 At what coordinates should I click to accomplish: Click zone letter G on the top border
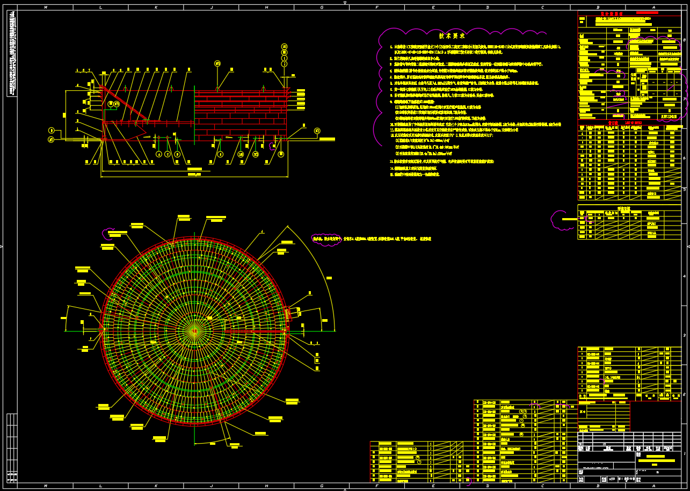pyautogui.click(x=322, y=8)
